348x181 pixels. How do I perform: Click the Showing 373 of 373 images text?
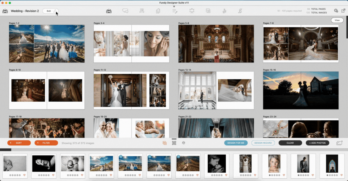coord(78,143)
